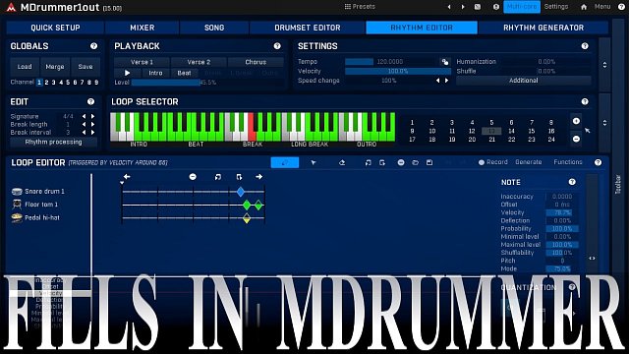Start playback with the play button
This screenshot has height=354, width=629.
pyautogui.click(x=127, y=73)
